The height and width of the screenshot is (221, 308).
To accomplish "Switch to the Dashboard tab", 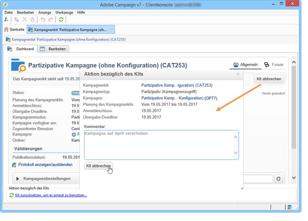I will (21, 49).
